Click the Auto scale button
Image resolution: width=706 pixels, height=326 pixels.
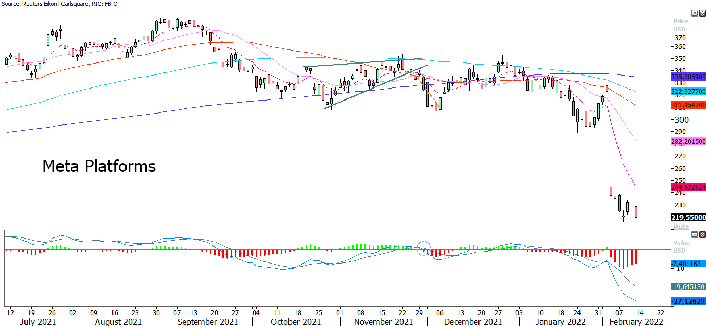click(681, 227)
